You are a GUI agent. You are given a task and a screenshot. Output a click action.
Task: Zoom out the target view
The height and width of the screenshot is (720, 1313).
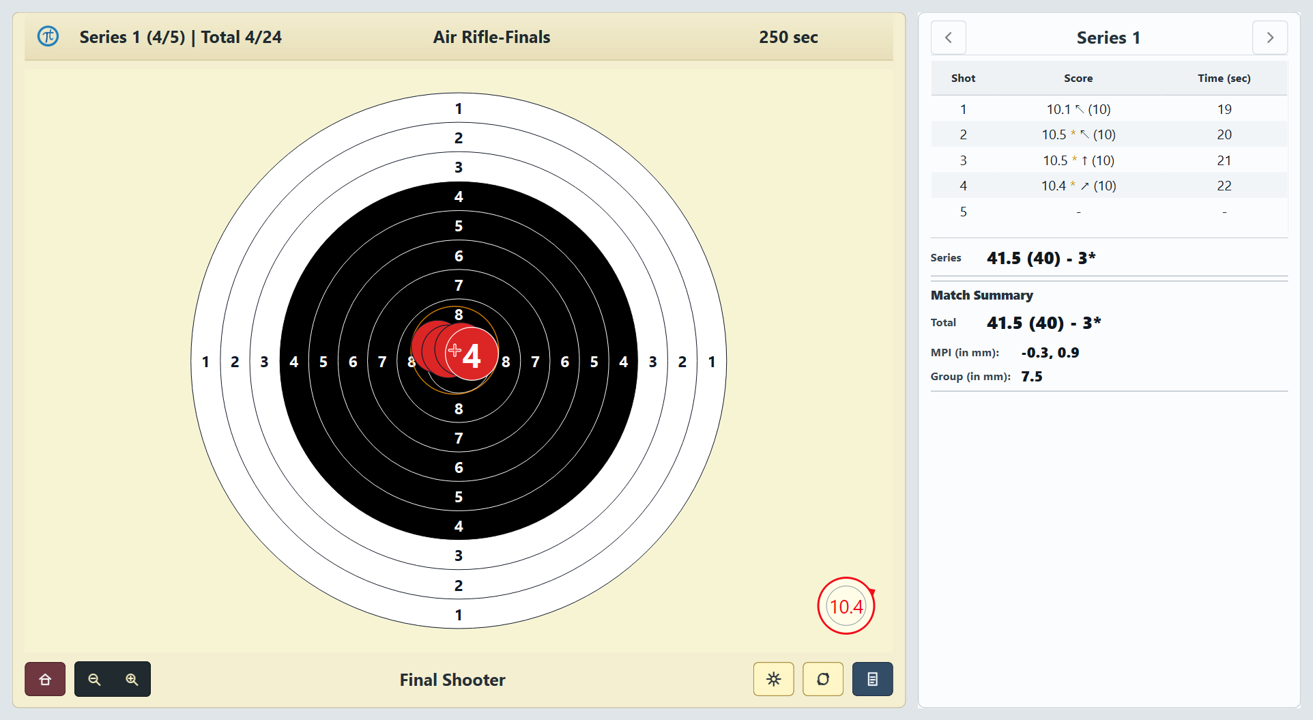[x=94, y=679]
